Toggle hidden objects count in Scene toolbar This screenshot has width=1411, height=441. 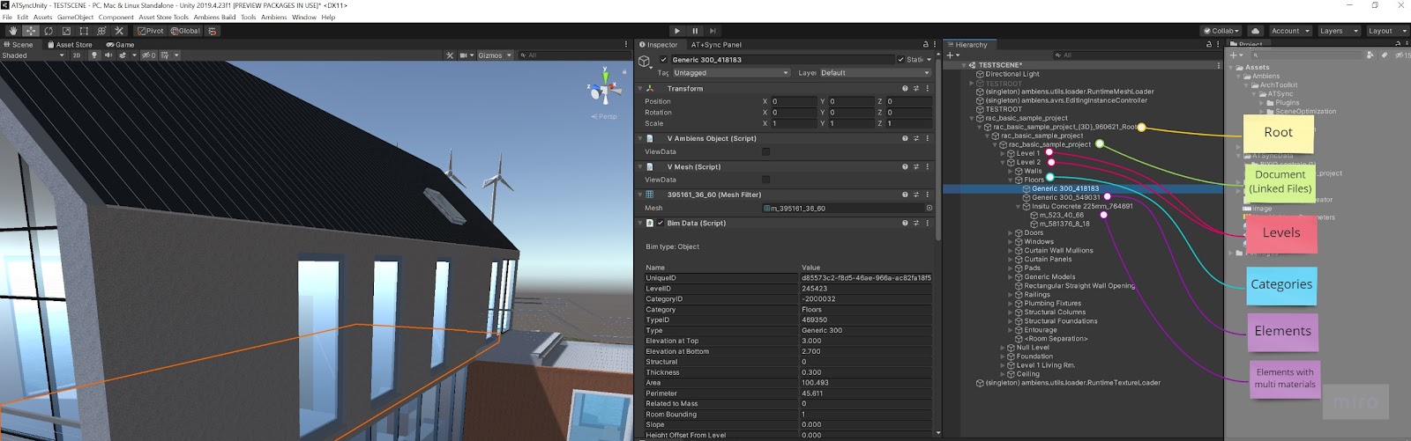[149, 55]
